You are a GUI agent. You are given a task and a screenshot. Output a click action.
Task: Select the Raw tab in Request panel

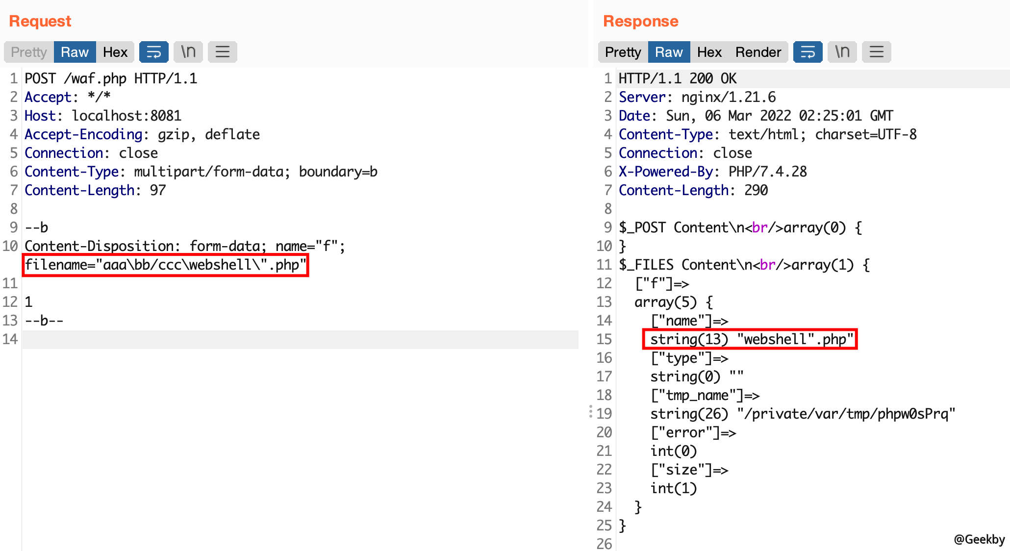pos(75,52)
